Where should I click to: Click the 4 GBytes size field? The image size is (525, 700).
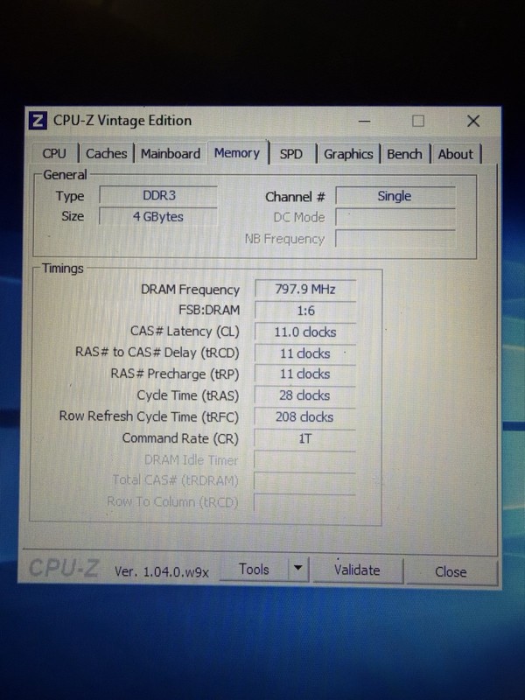click(158, 216)
